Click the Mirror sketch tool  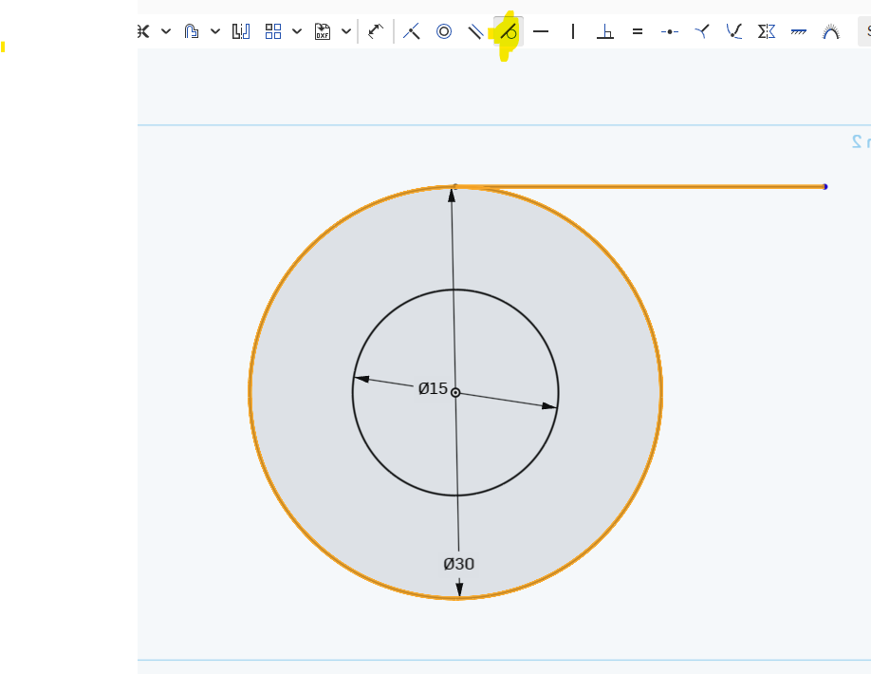241,32
